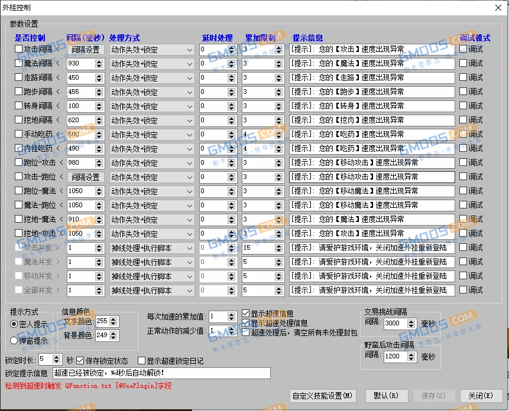Increase 累加限制 value in 手动吃药 row
The image size is (509, 411).
[x=278, y=132]
